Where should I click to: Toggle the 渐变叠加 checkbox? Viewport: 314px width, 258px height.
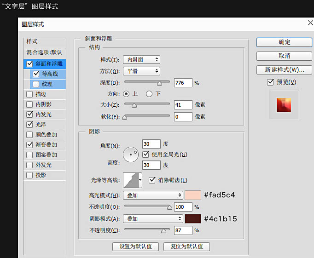[29, 144]
